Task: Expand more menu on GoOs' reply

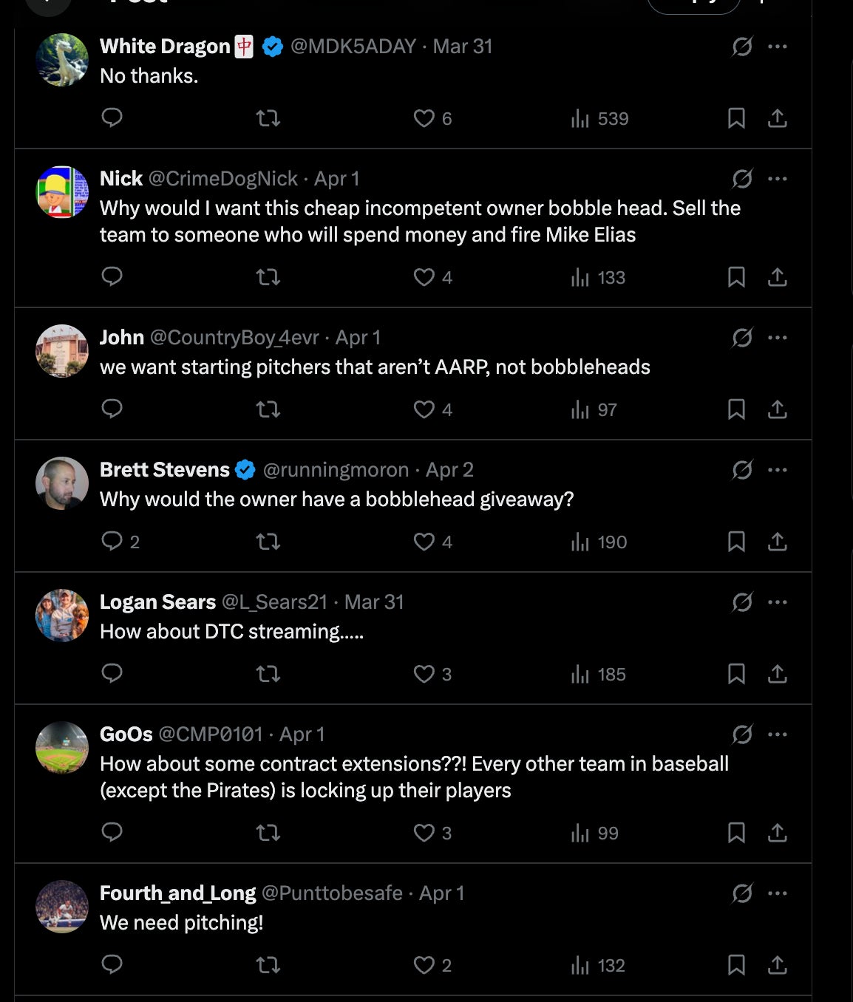Action: 777,735
